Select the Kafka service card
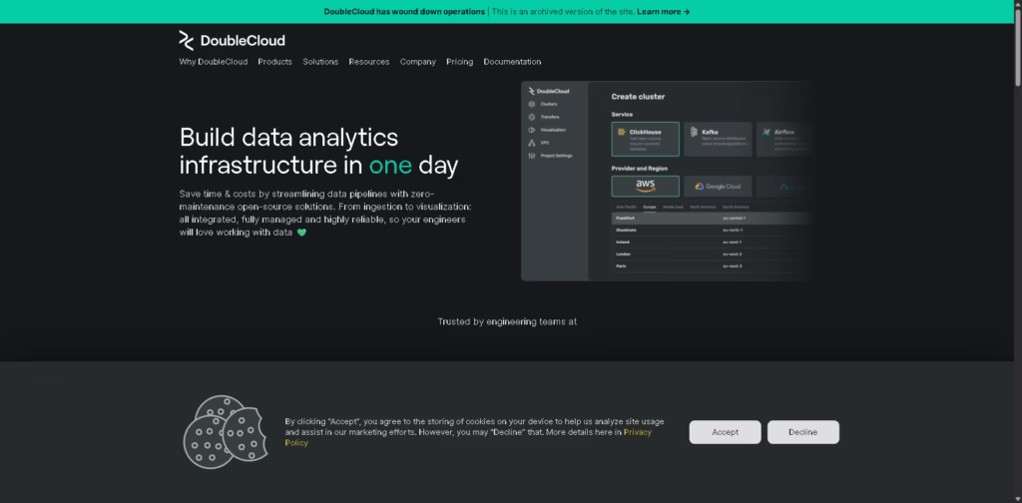The image size is (1022, 503). (x=718, y=139)
